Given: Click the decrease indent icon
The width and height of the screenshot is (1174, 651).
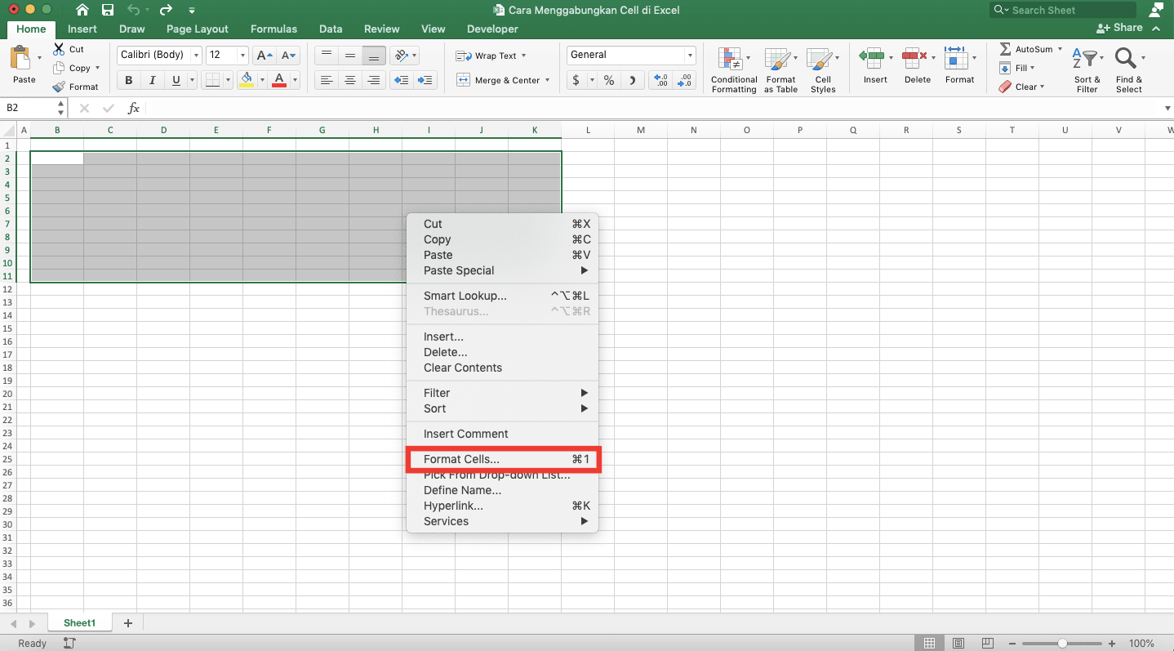Looking at the screenshot, I should 401,80.
